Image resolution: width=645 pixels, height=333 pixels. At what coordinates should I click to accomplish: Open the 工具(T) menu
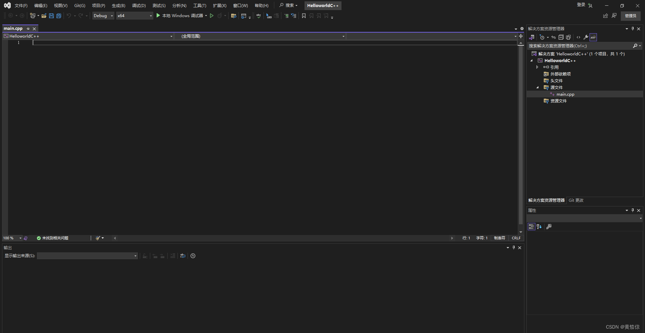point(199,5)
